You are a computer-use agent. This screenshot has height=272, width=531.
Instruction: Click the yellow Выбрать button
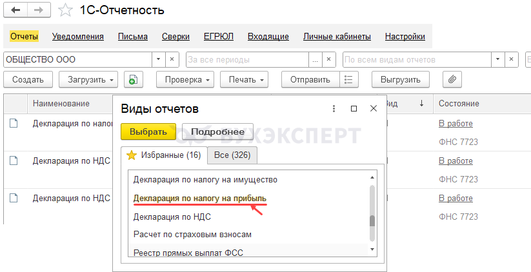click(x=148, y=131)
